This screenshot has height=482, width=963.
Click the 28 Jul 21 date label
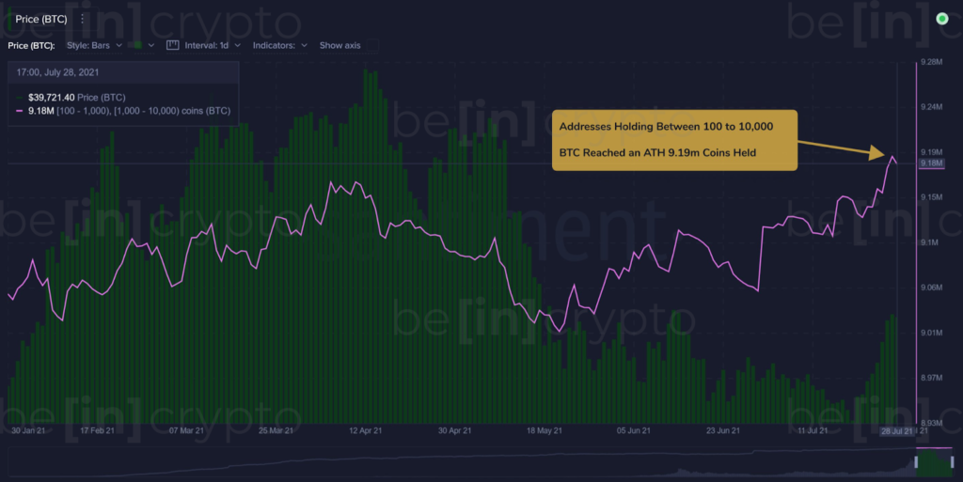pyautogui.click(x=896, y=431)
